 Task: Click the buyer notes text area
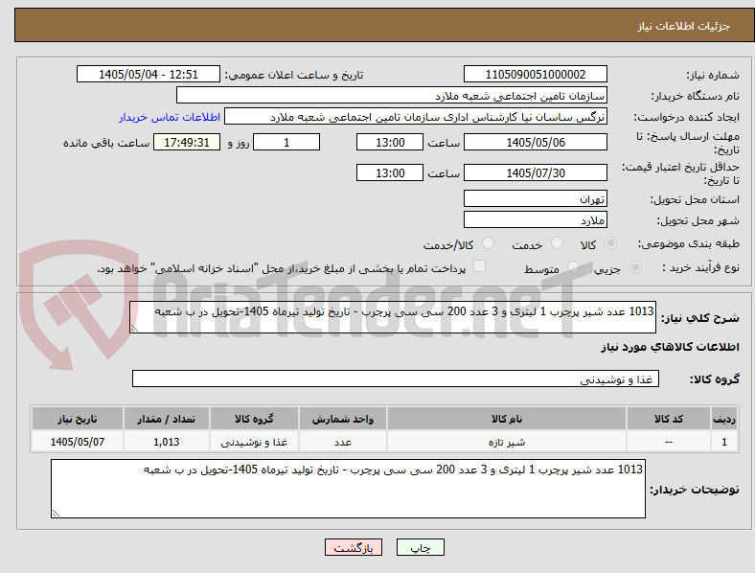coord(348,489)
